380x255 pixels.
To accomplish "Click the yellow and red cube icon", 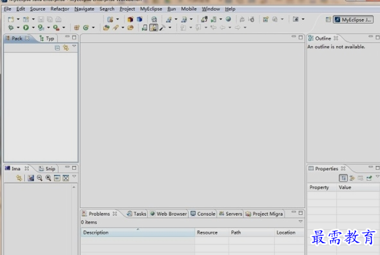I will [x=131, y=19].
